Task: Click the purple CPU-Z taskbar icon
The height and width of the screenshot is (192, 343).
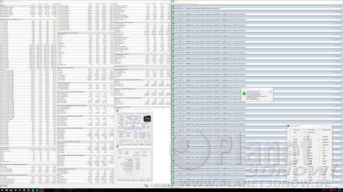Action: [x=37, y=190]
